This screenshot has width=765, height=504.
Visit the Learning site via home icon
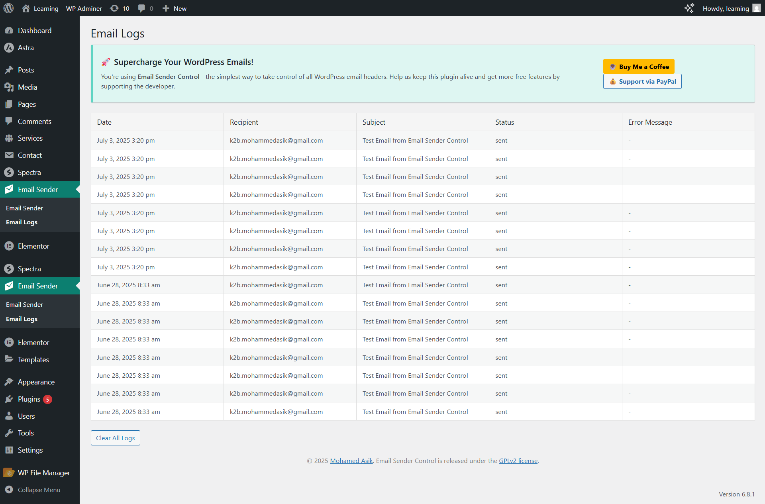[26, 8]
